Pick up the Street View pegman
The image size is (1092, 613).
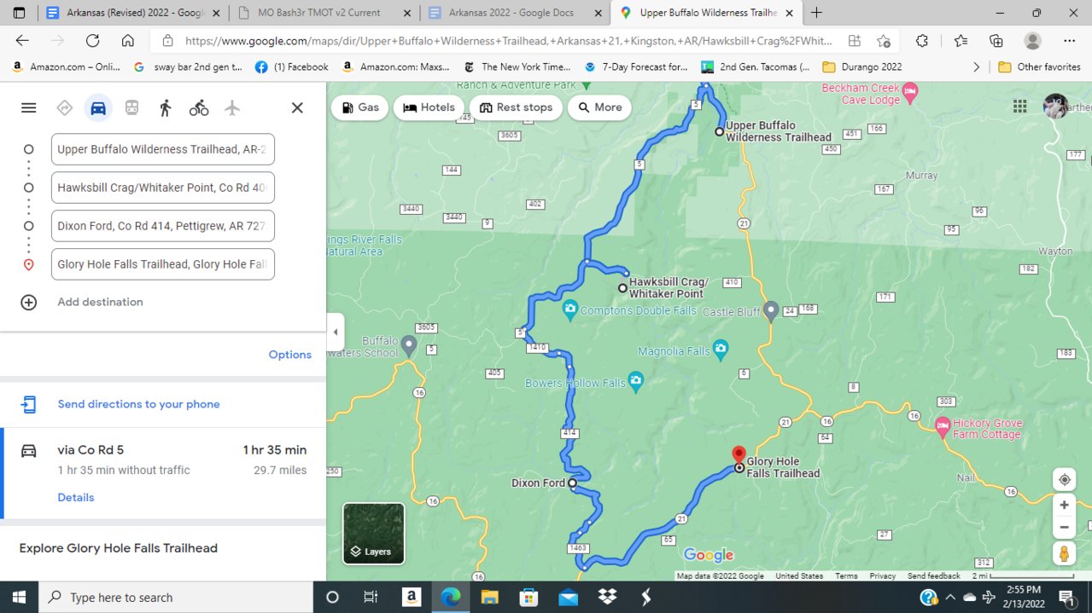pos(1064,554)
